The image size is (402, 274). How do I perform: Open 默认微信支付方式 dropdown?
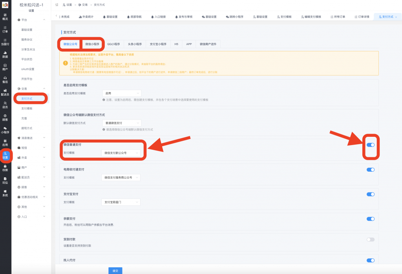[x=121, y=123]
